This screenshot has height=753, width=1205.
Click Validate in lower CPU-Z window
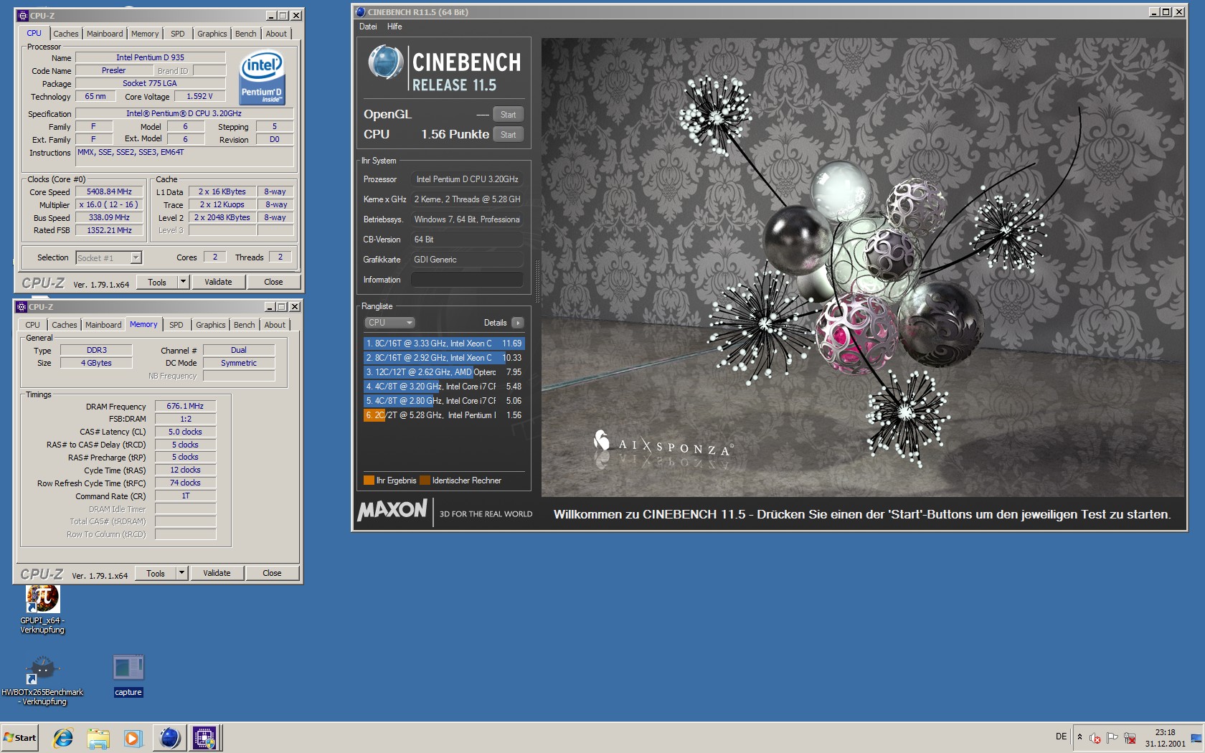[x=217, y=573]
